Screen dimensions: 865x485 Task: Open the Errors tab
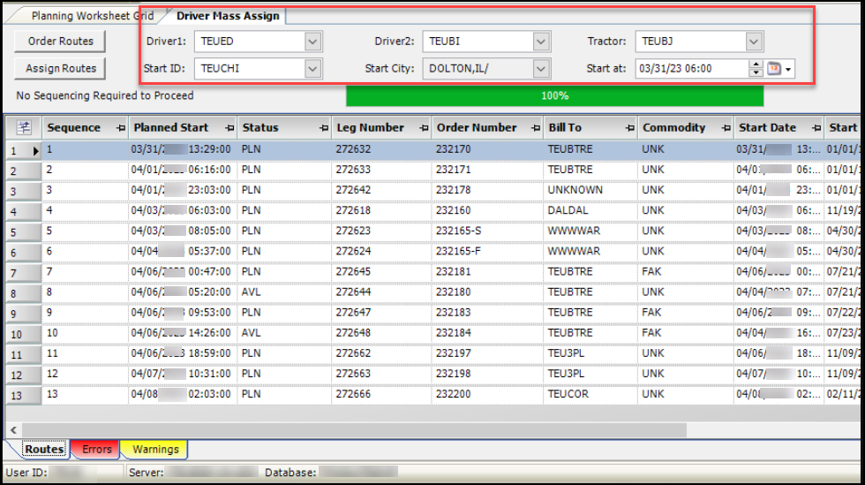tap(97, 449)
